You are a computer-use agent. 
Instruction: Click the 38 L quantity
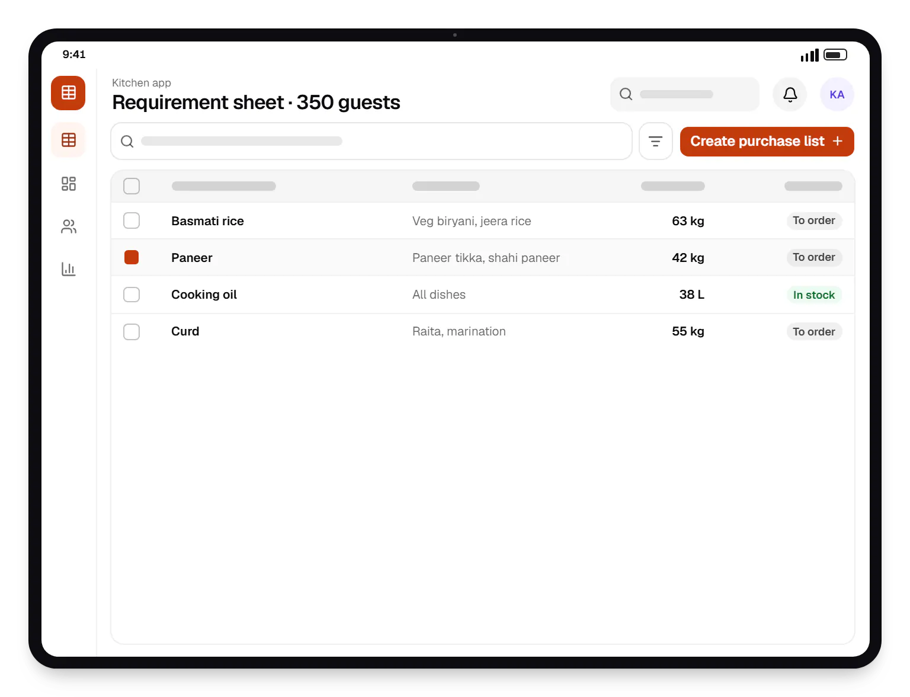(691, 295)
